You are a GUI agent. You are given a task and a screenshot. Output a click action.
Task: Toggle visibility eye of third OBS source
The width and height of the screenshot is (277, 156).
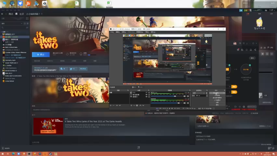(x=146, y=97)
